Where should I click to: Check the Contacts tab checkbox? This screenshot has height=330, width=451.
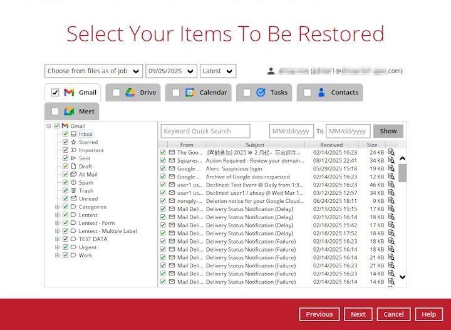pyautogui.click(x=307, y=92)
